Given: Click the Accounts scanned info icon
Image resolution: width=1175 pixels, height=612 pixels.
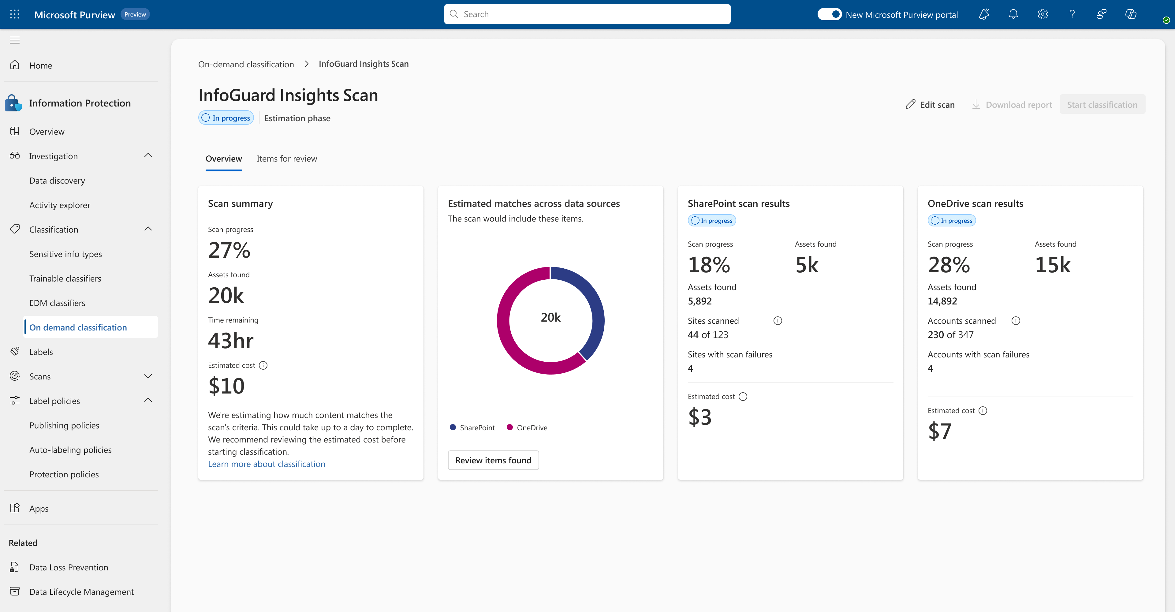Looking at the screenshot, I should [x=1016, y=321].
